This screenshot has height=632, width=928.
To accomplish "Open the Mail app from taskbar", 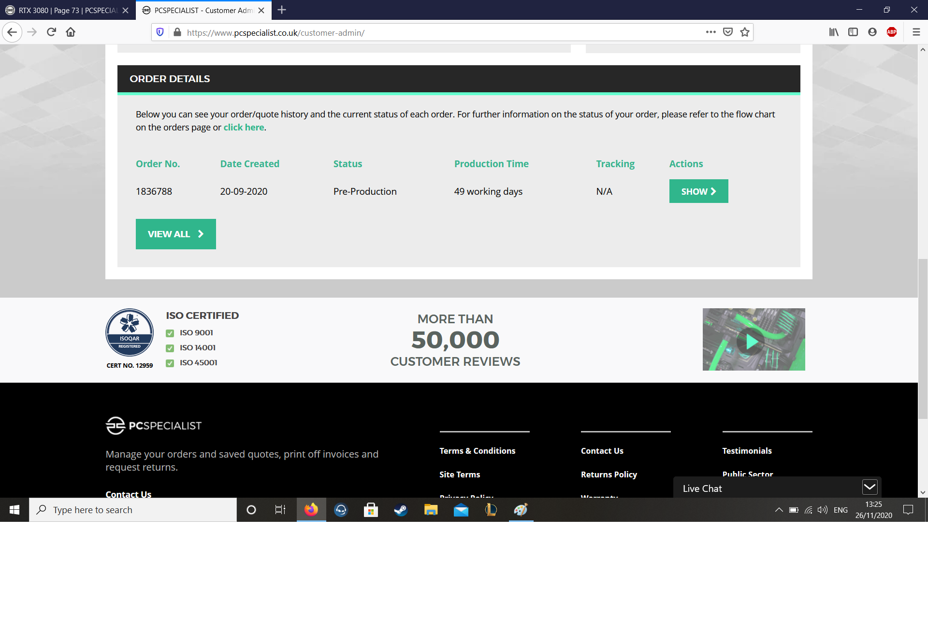I will click(461, 510).
